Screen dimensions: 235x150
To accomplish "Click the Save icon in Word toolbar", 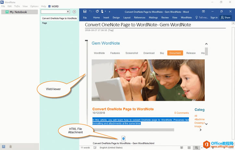I will 85,12.
